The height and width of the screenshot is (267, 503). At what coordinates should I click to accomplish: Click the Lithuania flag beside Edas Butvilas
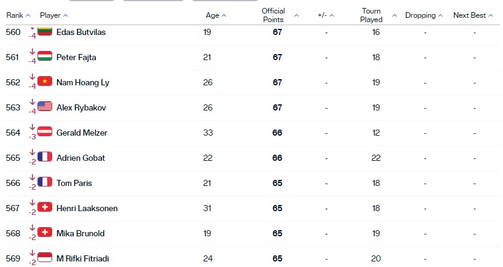pyautogui.click(x=45, y=31)
